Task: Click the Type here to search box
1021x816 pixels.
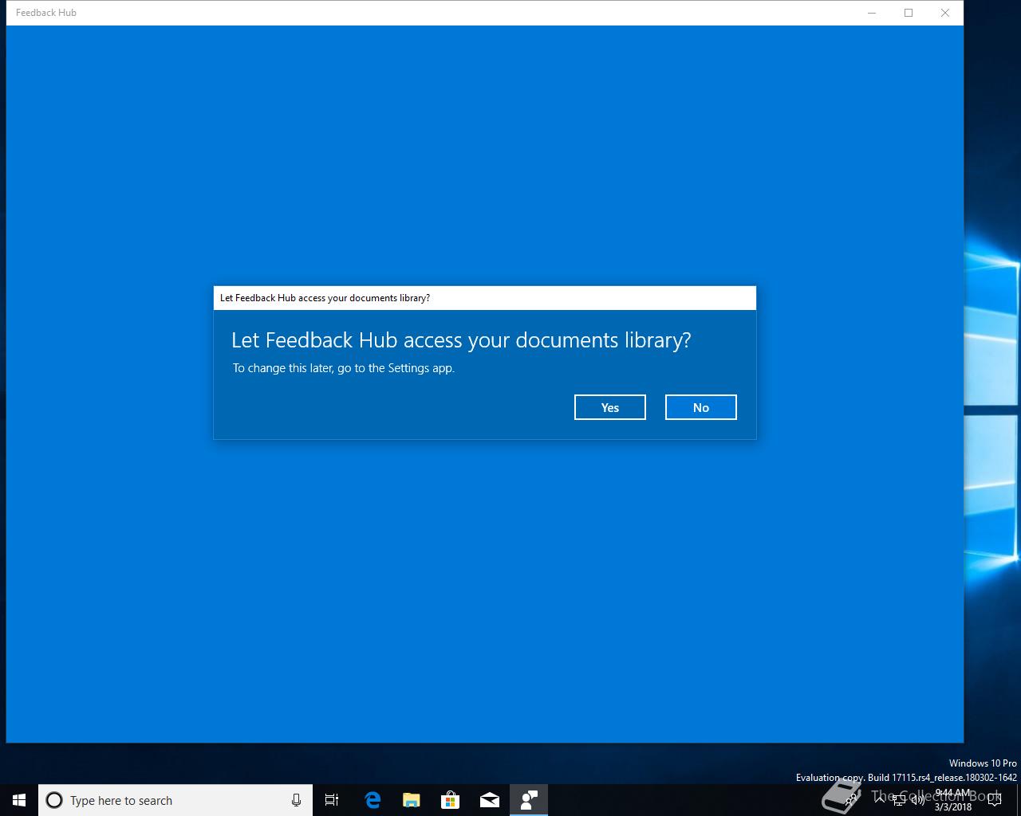Action: (175, 800)
